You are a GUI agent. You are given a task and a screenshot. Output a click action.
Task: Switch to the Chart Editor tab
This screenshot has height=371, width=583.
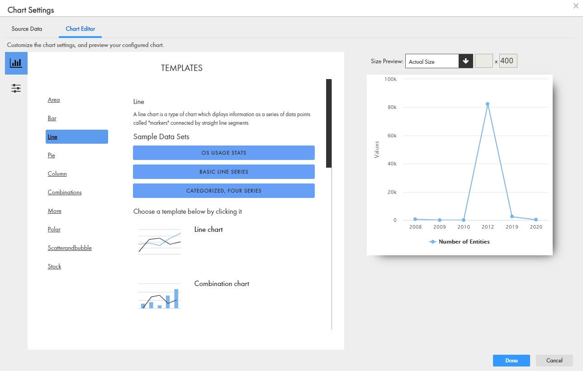coord(81,29)
